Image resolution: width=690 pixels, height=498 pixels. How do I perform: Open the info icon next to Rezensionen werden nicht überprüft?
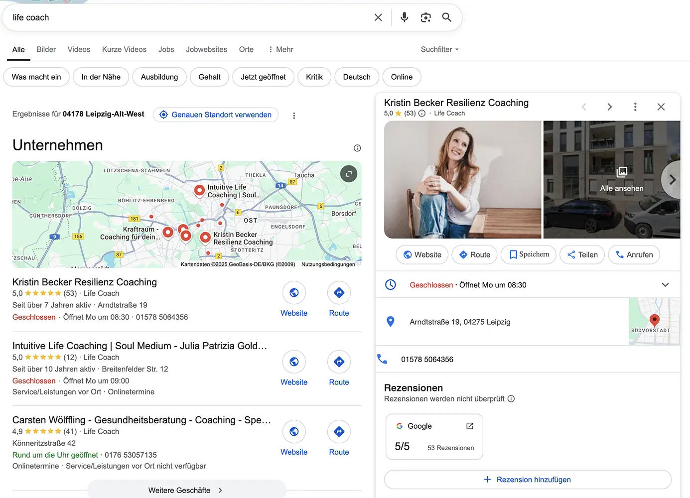[511, 399]
